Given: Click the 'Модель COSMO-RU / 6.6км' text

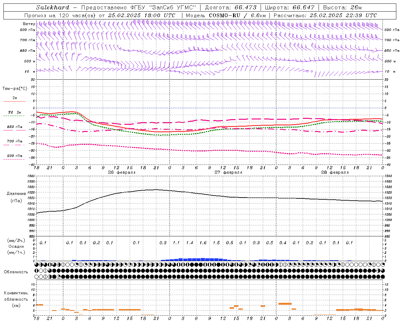Looking at the screenshot, I should (226, 15).
